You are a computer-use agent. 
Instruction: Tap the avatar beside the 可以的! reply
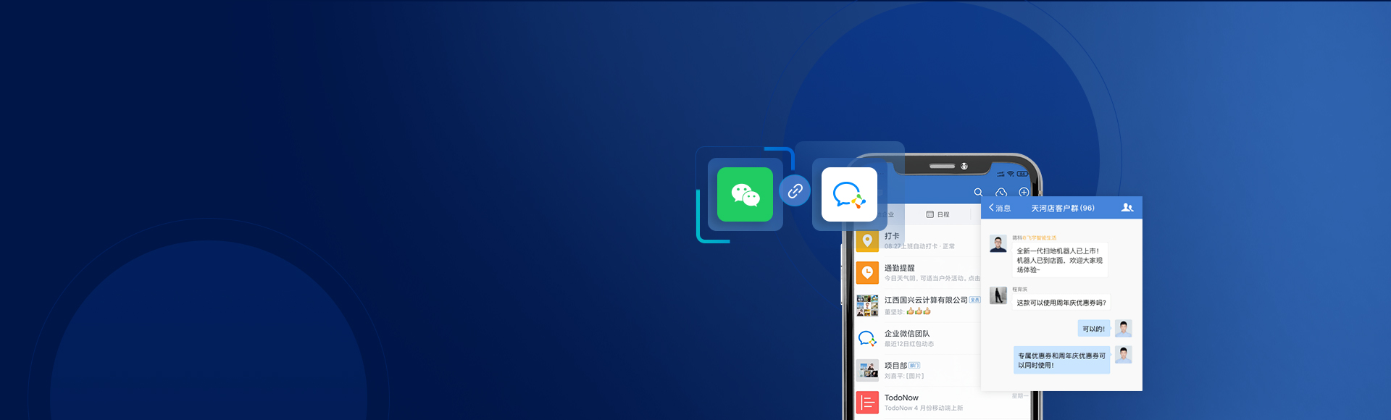coord(1123,329)
